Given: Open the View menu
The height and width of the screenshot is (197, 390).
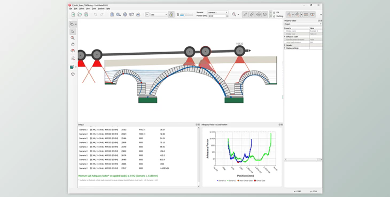Looking at the screenshot, I should point(88,9).
